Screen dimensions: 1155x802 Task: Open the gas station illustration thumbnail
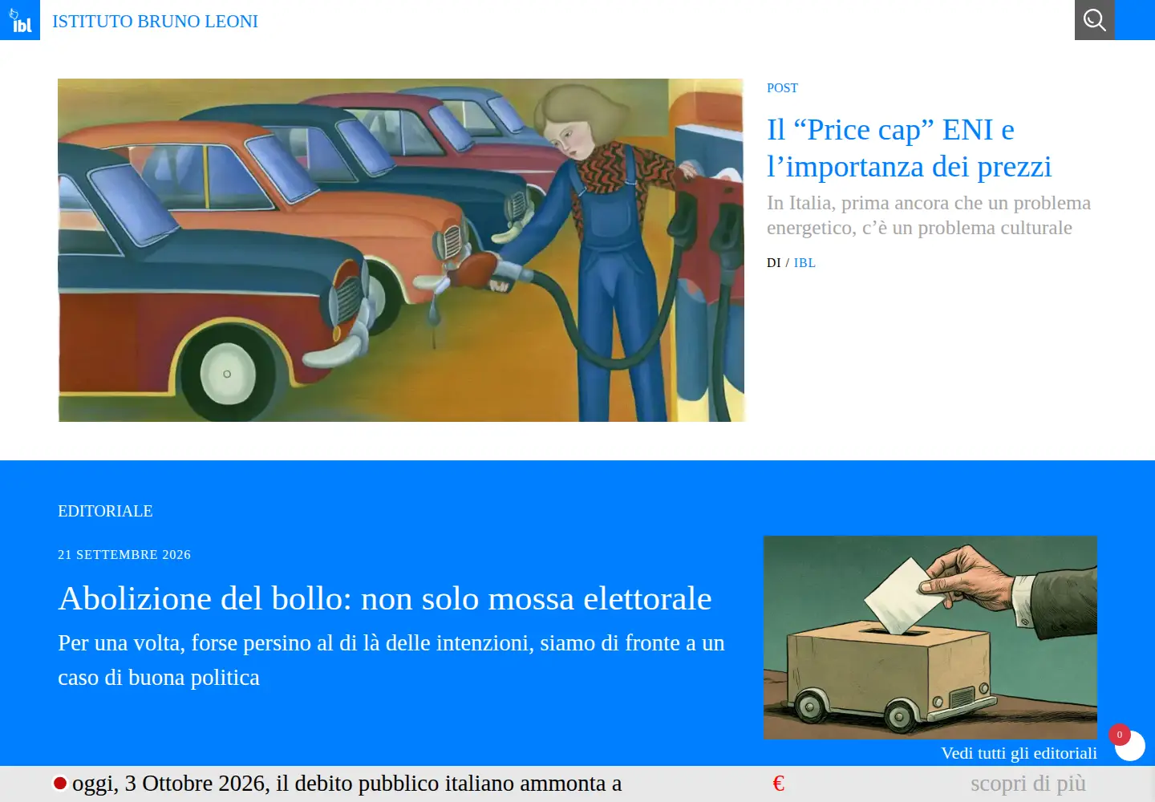click(401, 250)
